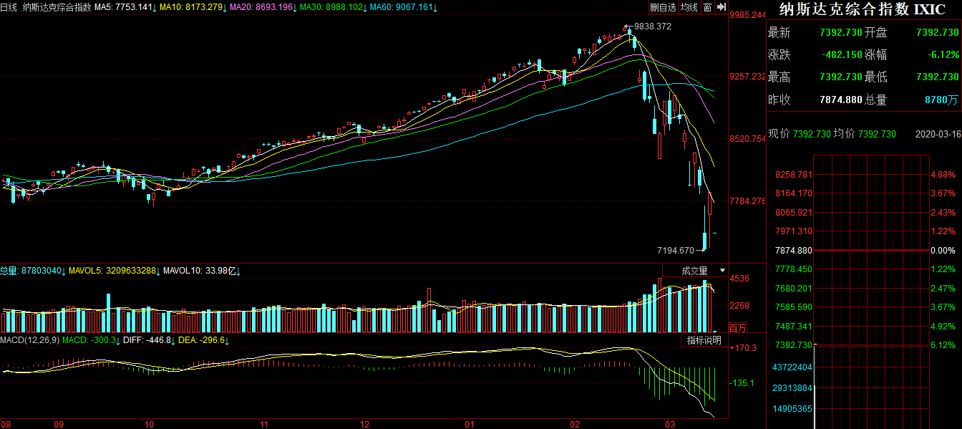Click the +170.3 MACD axis label
The width and height of the screenshot is (962, 429).
pyautogui.click(x=743, y=348)
